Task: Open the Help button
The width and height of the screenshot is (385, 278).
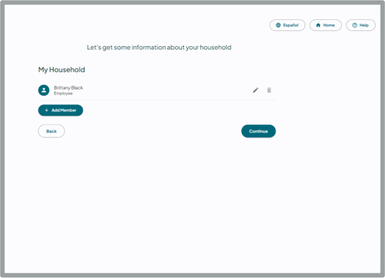Action: (x=361, y=25)
